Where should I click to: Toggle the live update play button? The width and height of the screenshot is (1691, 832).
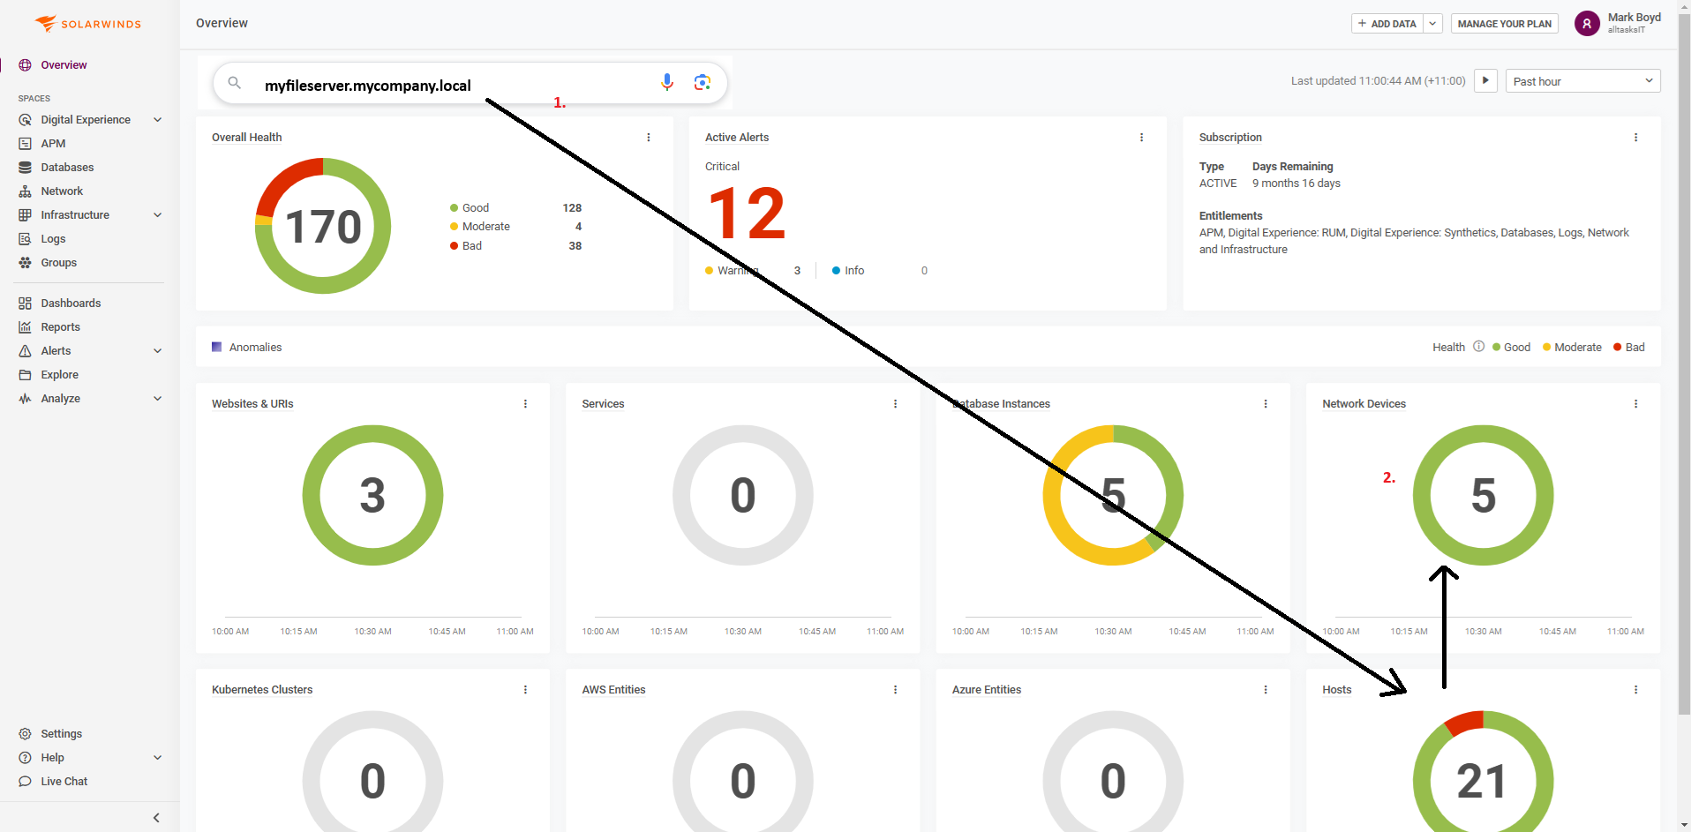tap(1485, 80)
